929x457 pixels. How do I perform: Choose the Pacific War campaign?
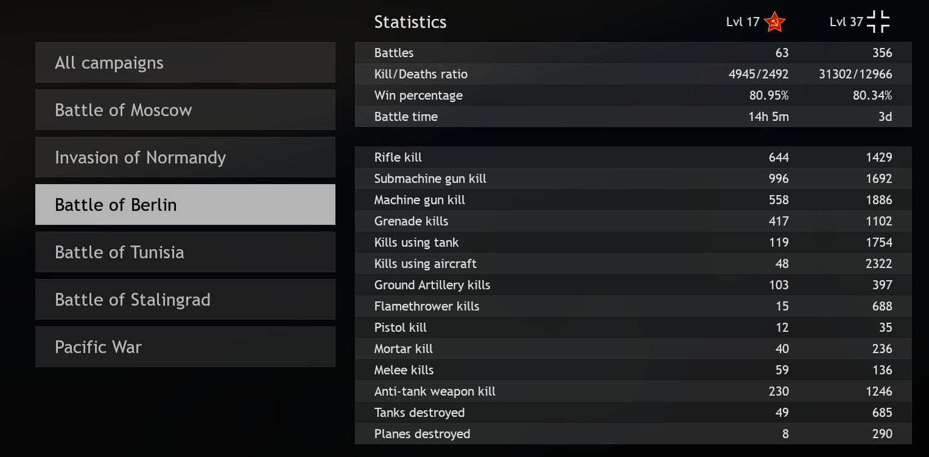pyautogui.click(x=185, y=347)
